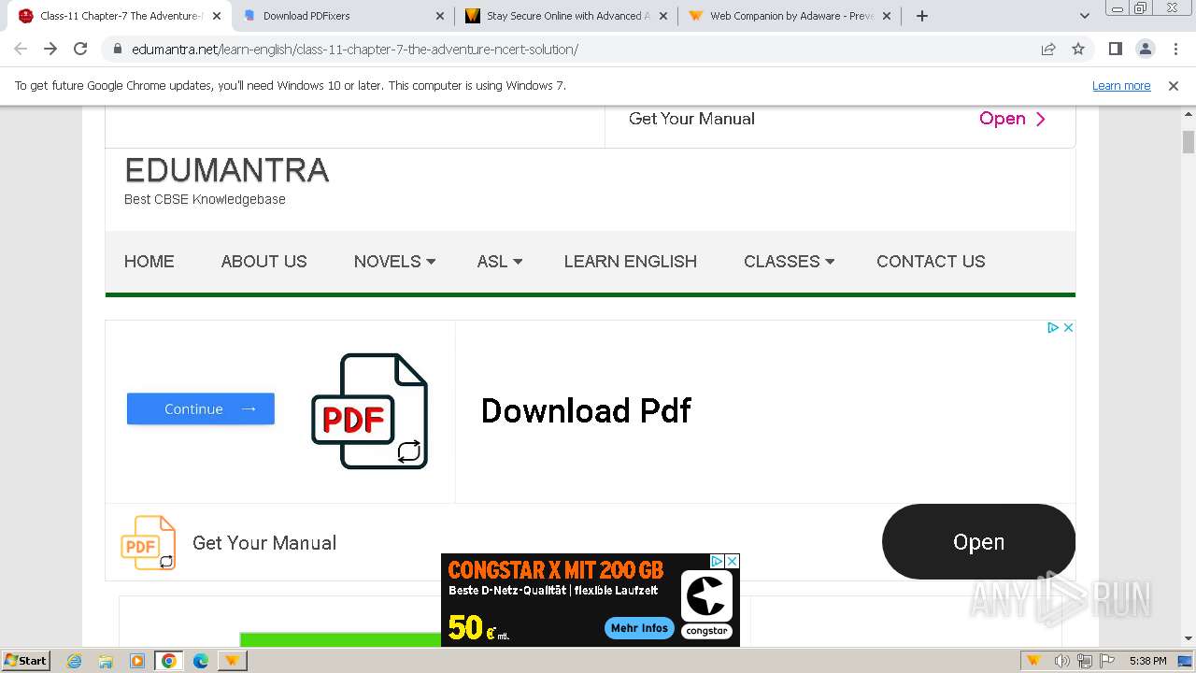Click the browser forward arrow
1196x673 pixels.
tap(50, 49)
